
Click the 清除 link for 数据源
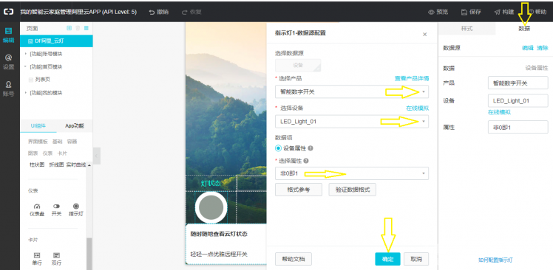[x=543, y=48]
